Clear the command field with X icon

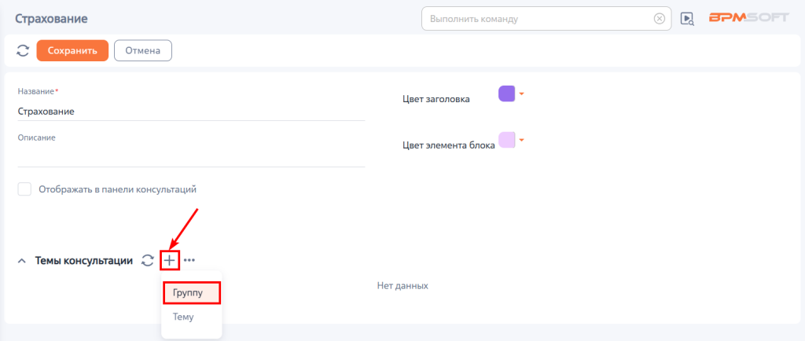click(x=660, y=19)
